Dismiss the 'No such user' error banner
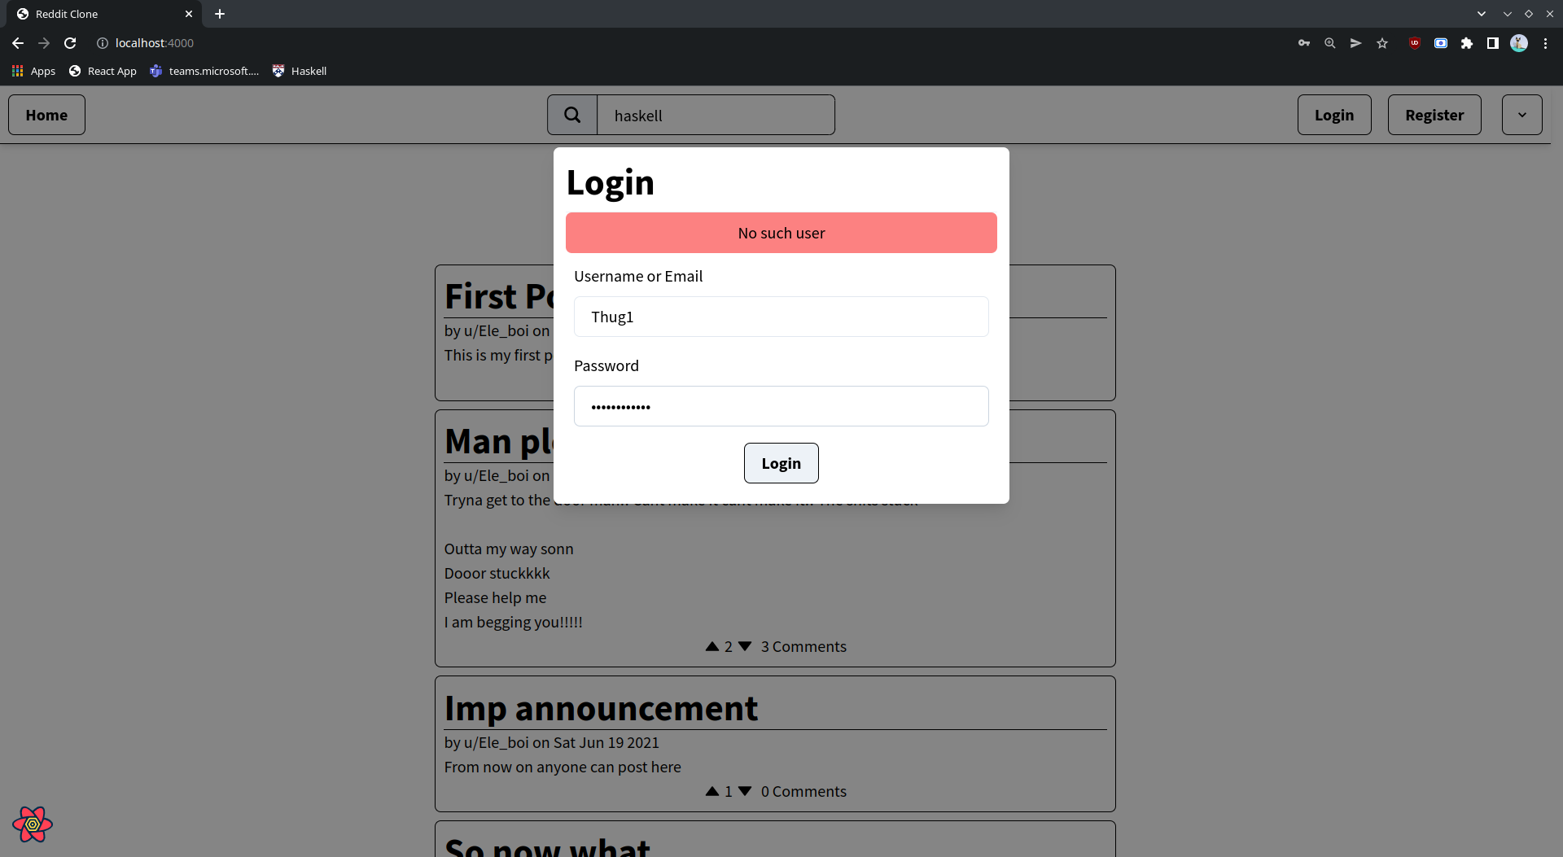This screenshot has height=857, width=1563. pos(781,233)
